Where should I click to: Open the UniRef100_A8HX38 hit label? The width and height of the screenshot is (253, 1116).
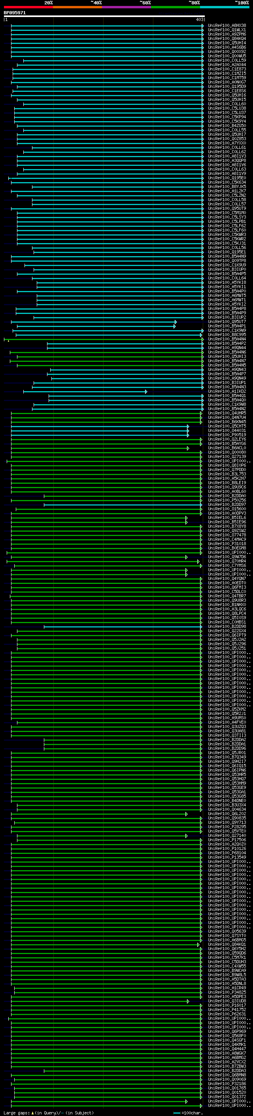coord(227,26)
